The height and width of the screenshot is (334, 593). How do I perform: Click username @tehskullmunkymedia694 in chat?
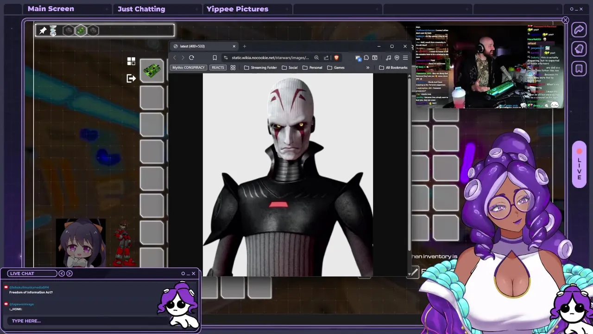point(29,288)
